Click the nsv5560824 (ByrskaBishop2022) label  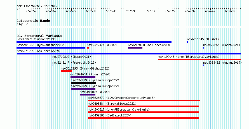coord(95,80)
